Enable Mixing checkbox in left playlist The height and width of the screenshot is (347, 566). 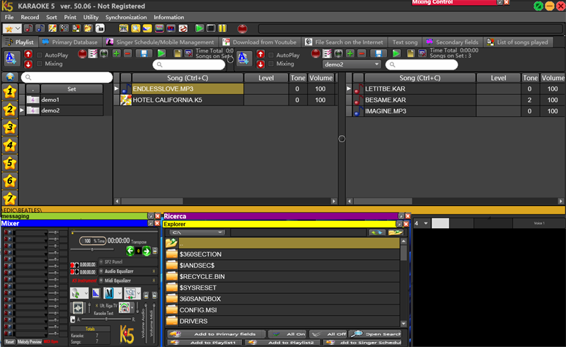pos(40,64)
